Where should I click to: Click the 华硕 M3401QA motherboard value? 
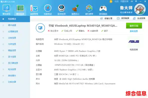(x=75, y=56)
